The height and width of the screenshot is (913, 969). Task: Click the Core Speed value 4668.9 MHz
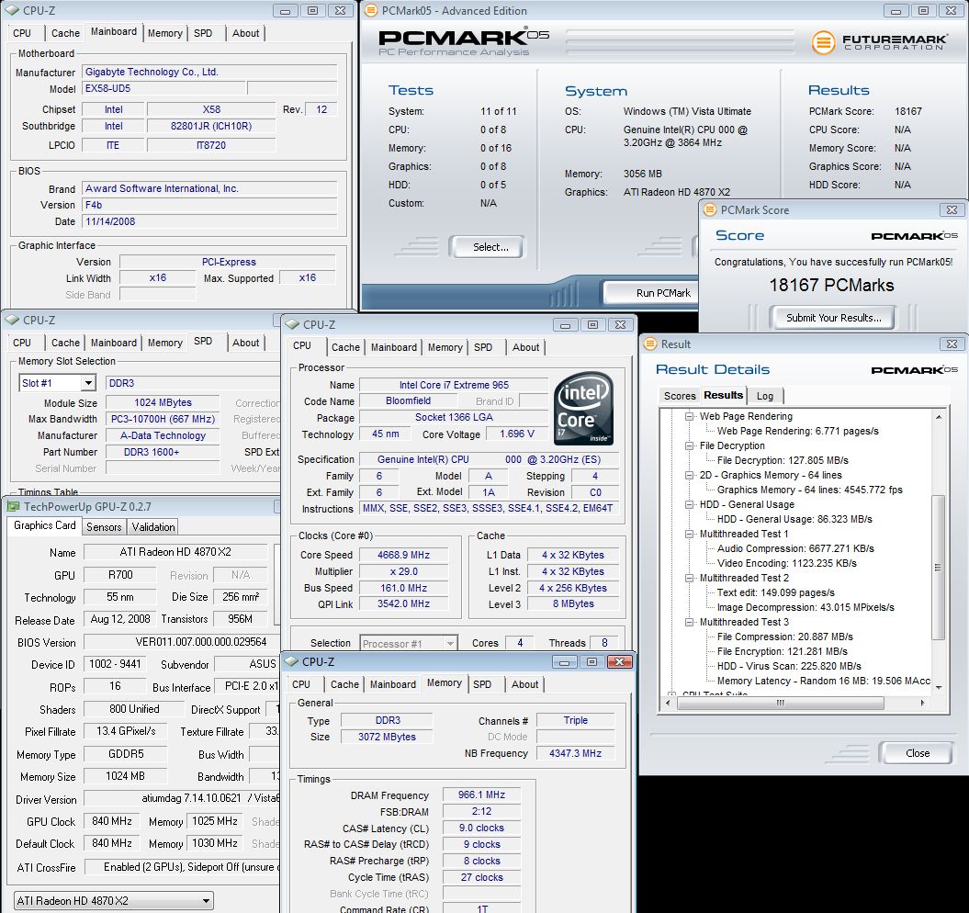click(x=403, y=555)
